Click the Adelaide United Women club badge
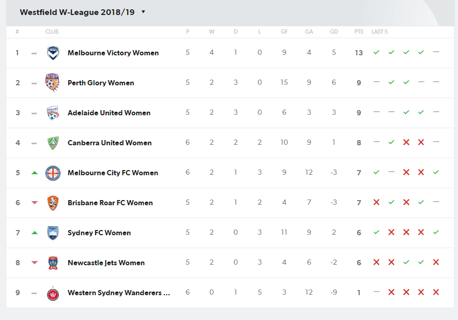The height and width of the screenshot is (320, 458). coord(53,113)
